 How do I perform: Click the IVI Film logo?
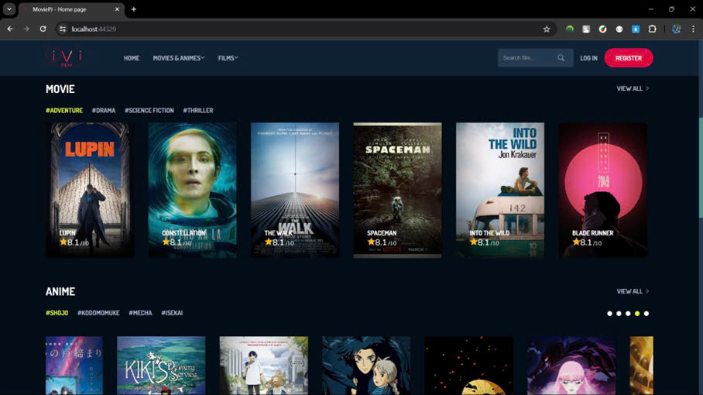pos(66,58)
